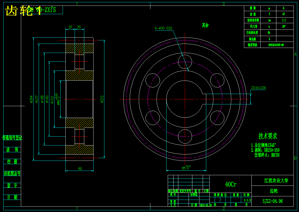Select the '精度等级' parameter table cell
Image resolution: width=299 pixels, height=212 pixels.
[x=252, y=45]
